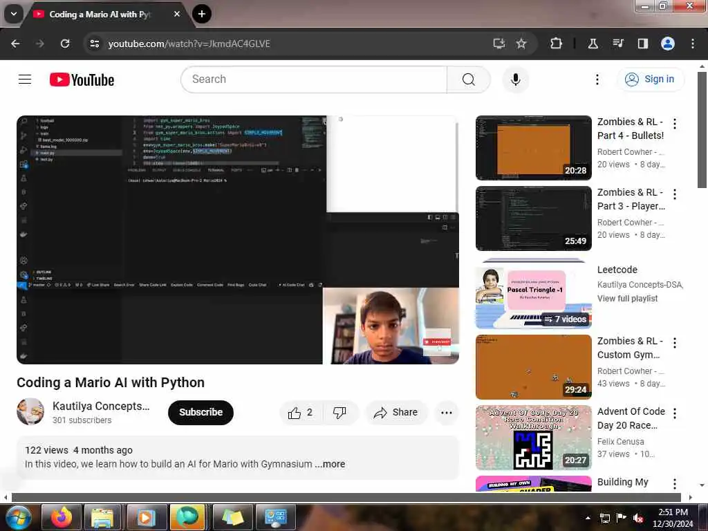The image size is (708, 531).
Task: Open Zombies Custom Gym thumbnail
Action: coord(534,366)
